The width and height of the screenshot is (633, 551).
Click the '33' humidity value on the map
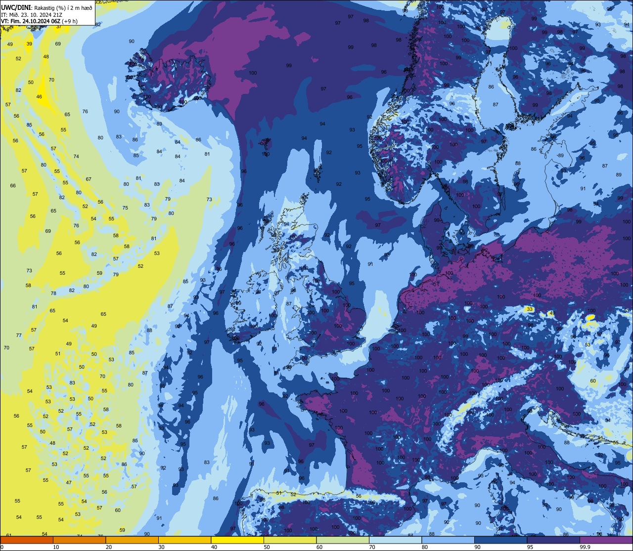[530, 309]
